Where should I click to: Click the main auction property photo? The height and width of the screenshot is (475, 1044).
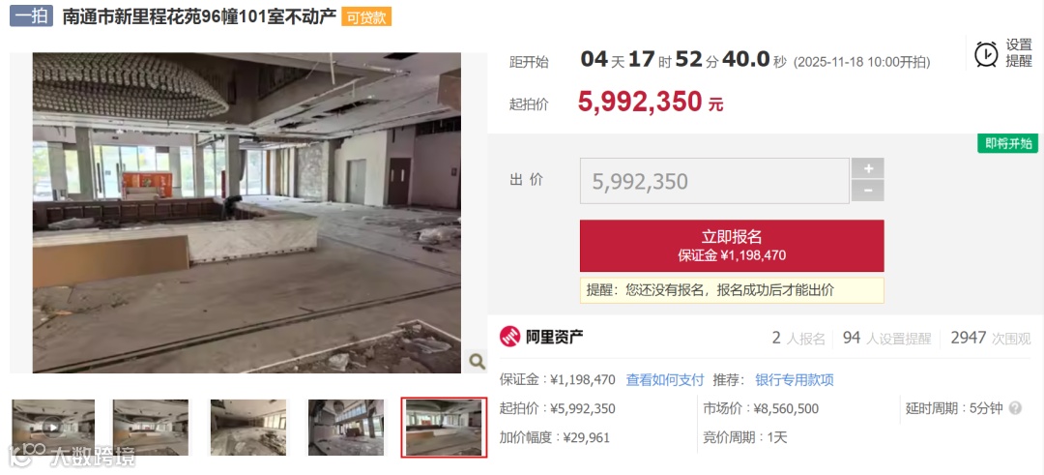tap(246, 213)
